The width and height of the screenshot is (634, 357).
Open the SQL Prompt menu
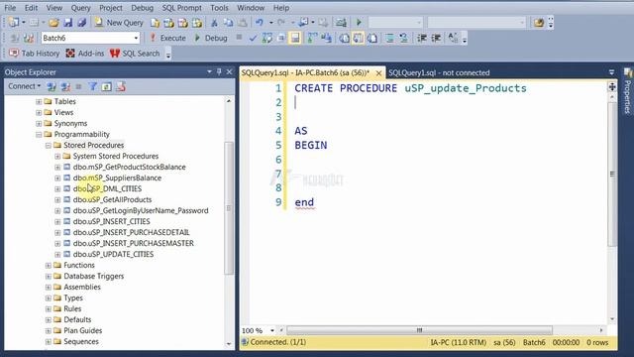coord(182,8)
